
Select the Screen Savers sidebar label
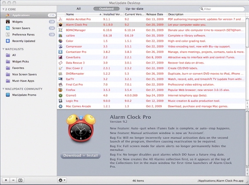coord(21,28)
